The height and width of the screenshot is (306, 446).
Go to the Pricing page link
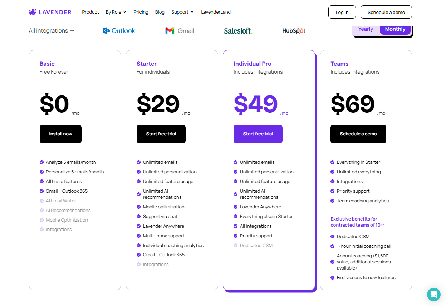pyautogui.click(x=141, y=12)
